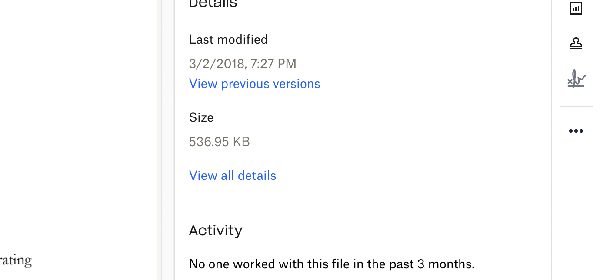Screen dimensions: 600x280
Task: Select the 536.95 KB file size value
Action: point(219,142)
